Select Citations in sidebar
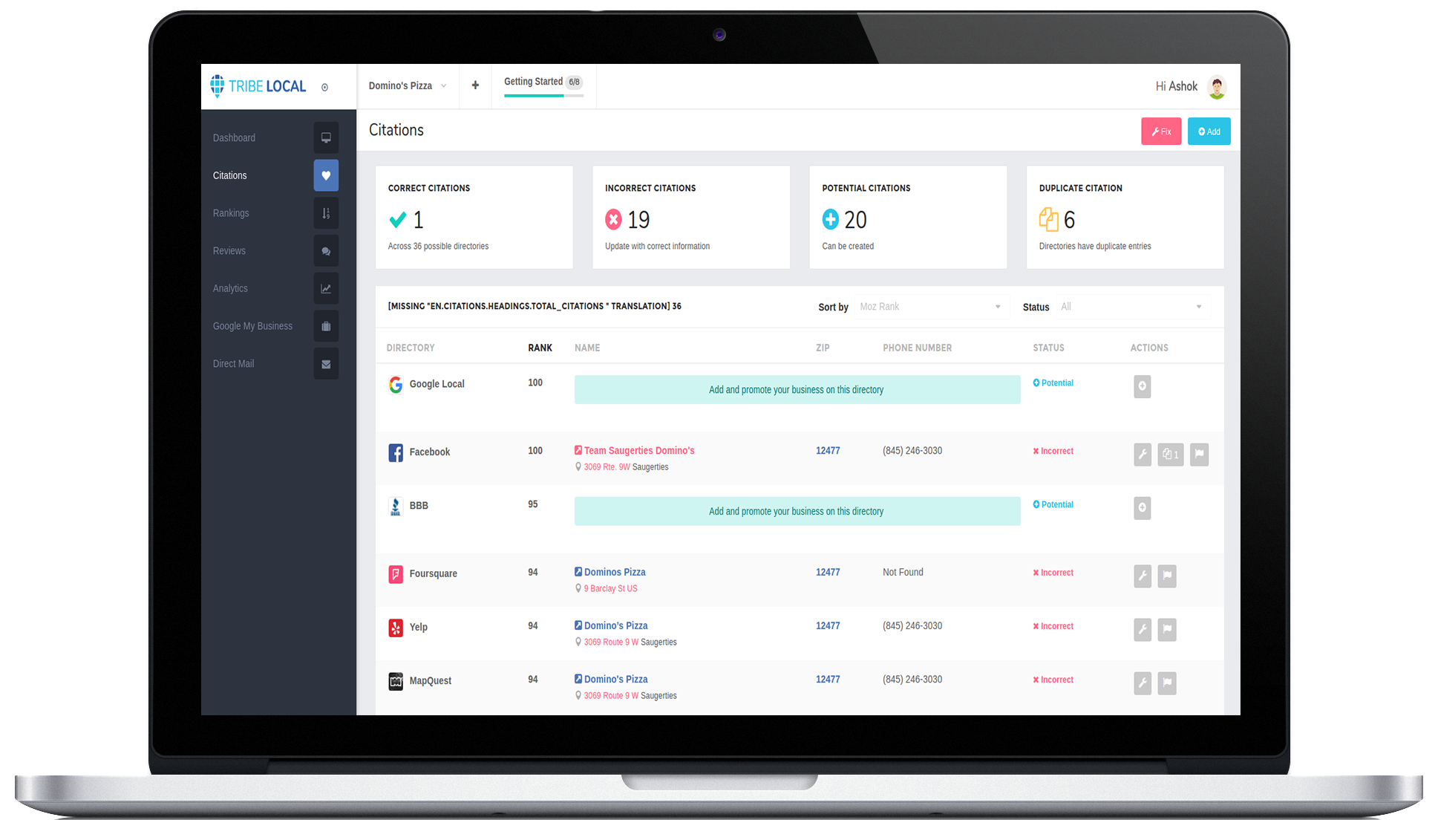This screenshot has height=820, width=1438. click(229, 176)
